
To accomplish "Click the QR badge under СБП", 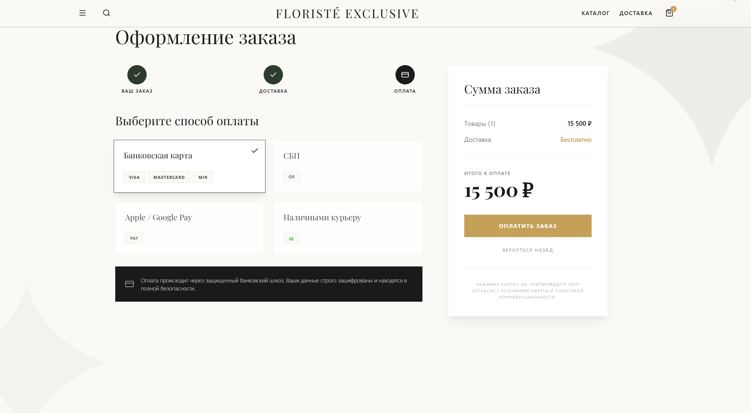I will (x=292, y=177).
